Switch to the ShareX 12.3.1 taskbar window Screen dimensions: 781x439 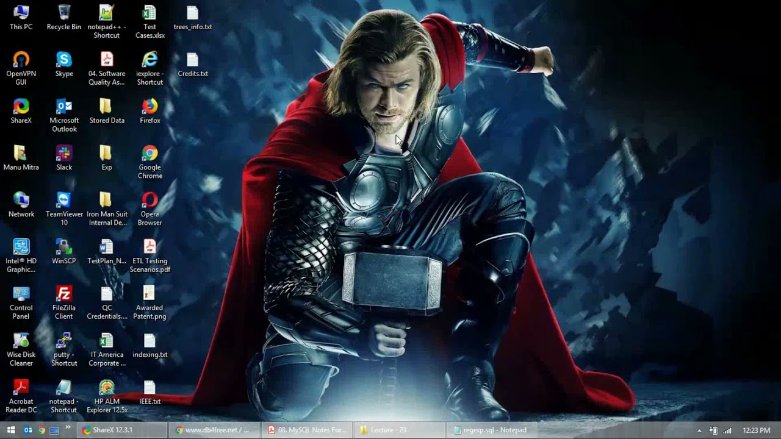coord(122,430)
